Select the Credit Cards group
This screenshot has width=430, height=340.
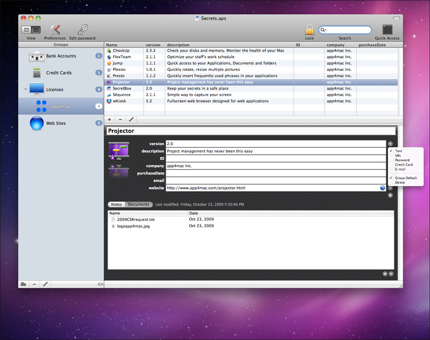[61, 73]
